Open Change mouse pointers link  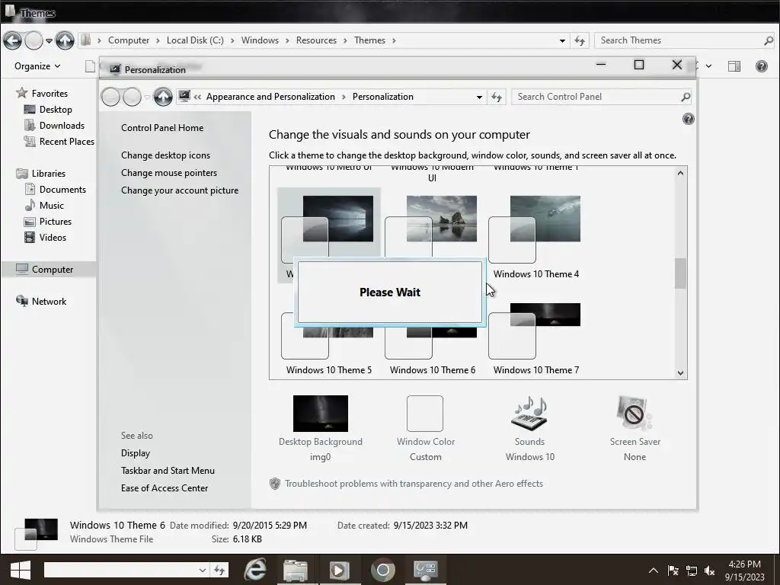tap(168, 173)
